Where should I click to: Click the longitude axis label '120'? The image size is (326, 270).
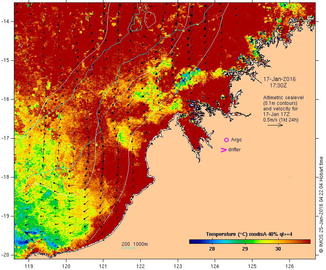coord(66,266)
